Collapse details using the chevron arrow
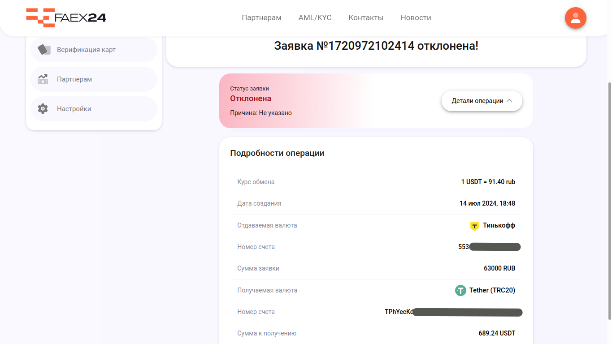Screen dimensions: 612x344 tap(509, 101)
